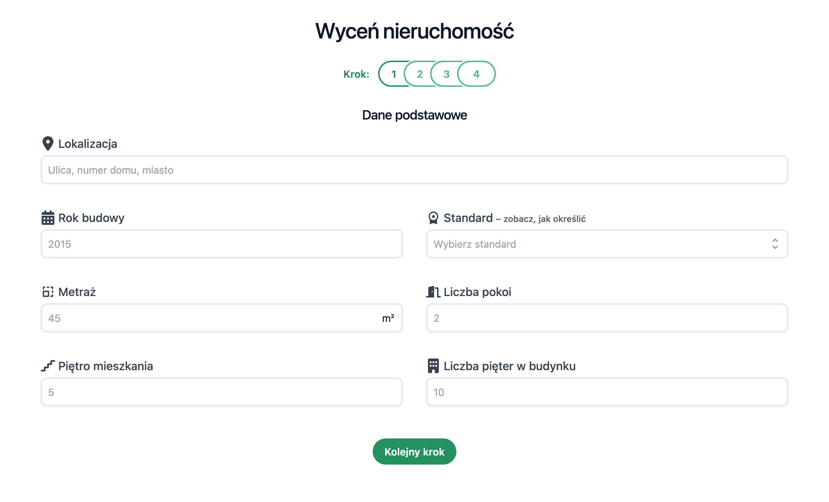Click the stairs icon next to Piętro mieszkania
The height and width of the screenshot is (502, 829).
point(48,365)
